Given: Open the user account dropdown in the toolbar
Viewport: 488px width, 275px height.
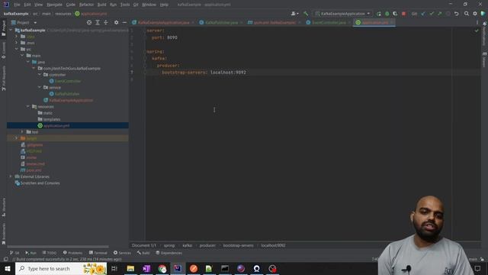Looking at the screenshot, I should (x=294, y=14).
